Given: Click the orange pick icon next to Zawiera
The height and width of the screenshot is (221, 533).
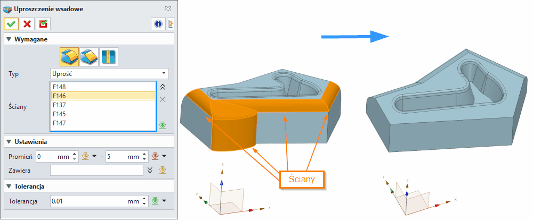Looking at the screenshot, I should 163,170.
